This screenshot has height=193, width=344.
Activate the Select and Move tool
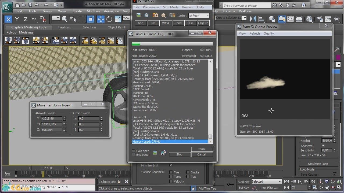tap(101, 19)
